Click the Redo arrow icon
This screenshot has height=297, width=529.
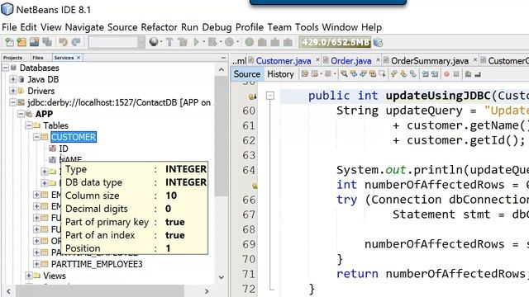point(76,42)
